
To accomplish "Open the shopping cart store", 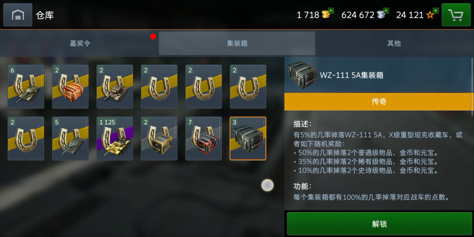I will click(x=456, y=15).
